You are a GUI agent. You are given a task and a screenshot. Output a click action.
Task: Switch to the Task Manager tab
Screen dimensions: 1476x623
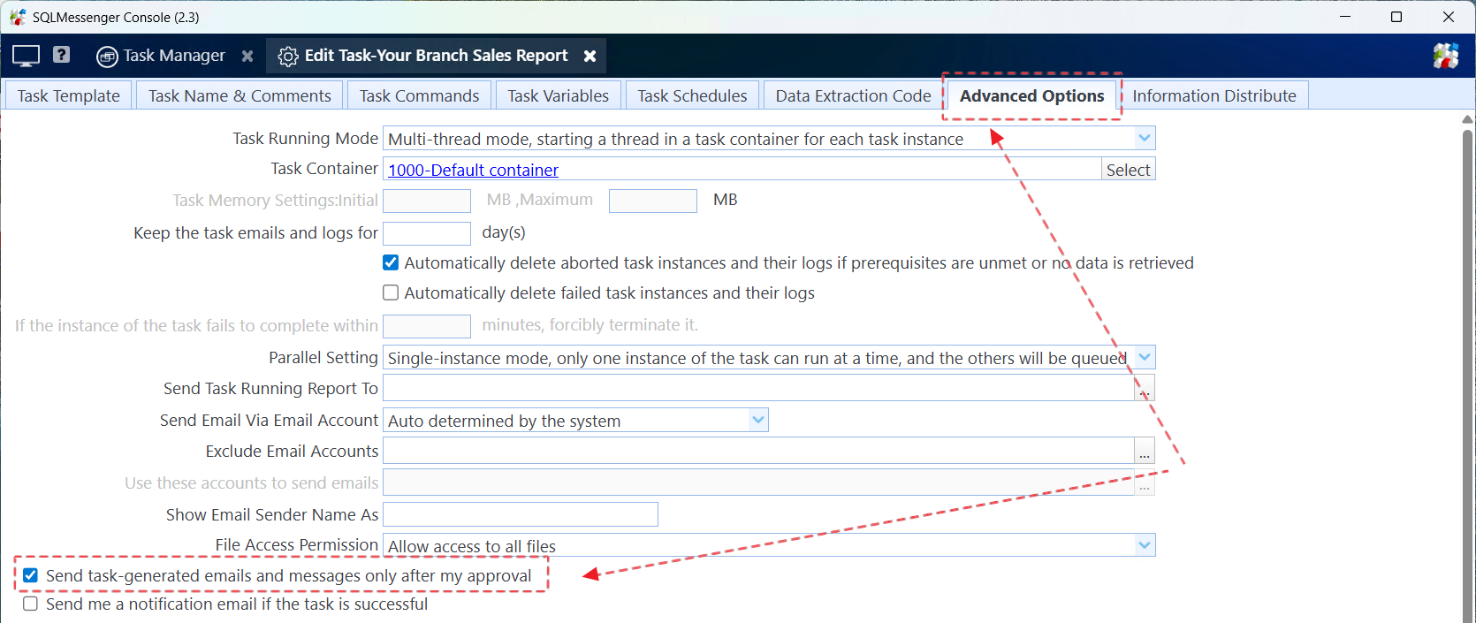174,56
